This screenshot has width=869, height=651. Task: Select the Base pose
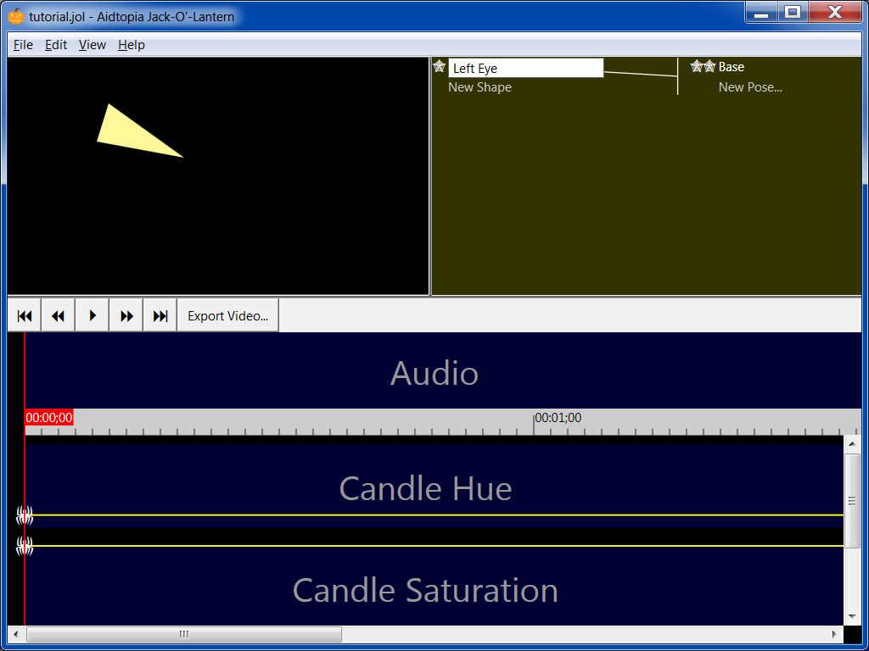(731, 67)
